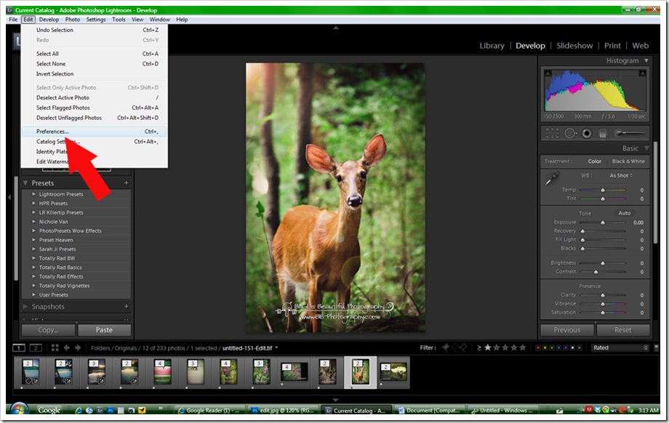Set filter rating to one star
The image size is (669, 423).
pos(488,347)
